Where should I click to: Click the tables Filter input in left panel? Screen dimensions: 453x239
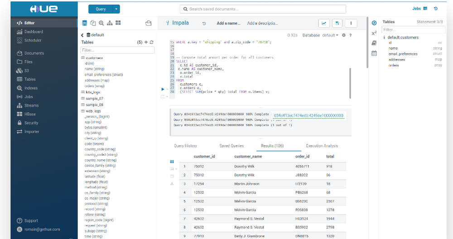tap(118, 50)
